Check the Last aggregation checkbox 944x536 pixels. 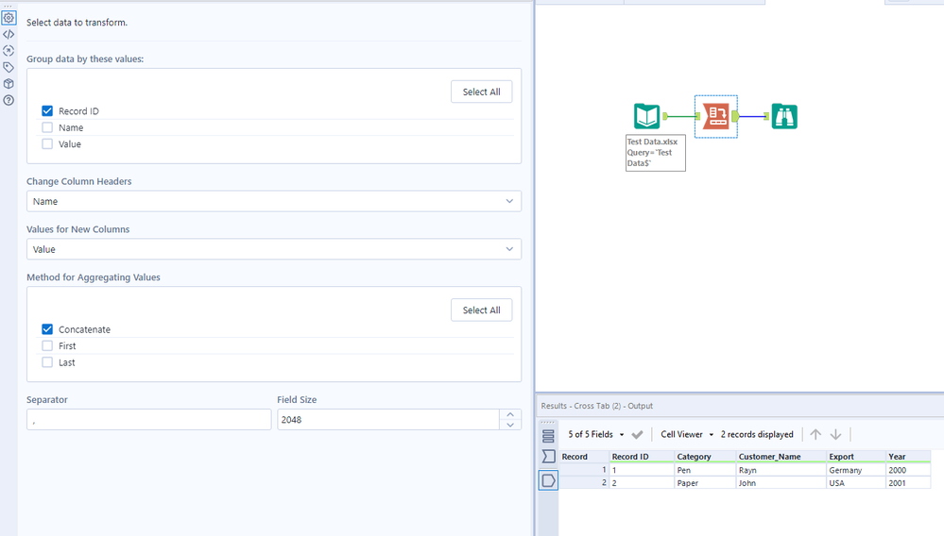pyautogui.click(x=47, y=361)
